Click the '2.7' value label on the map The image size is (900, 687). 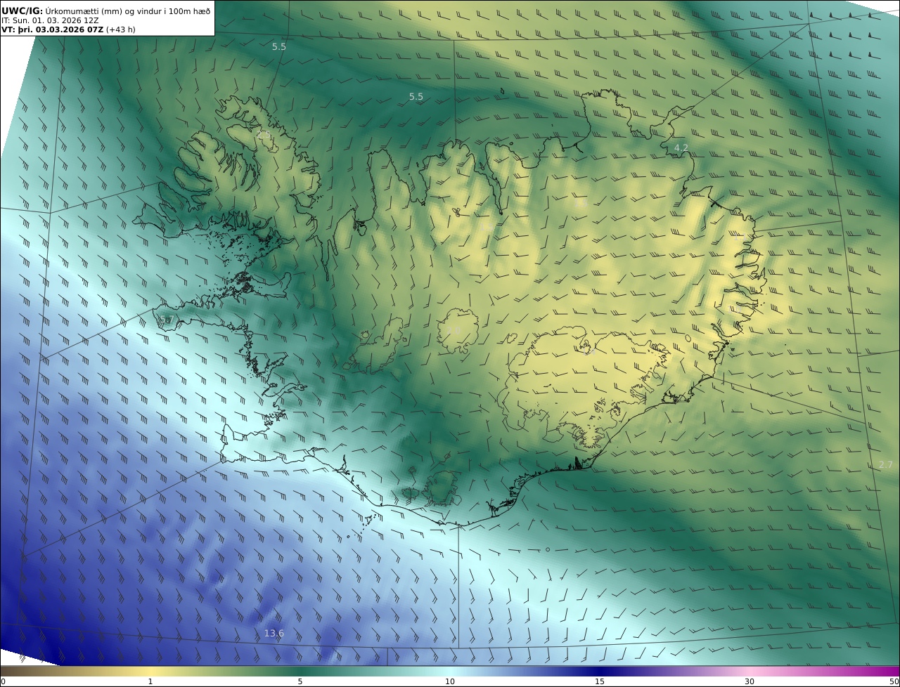885,465
